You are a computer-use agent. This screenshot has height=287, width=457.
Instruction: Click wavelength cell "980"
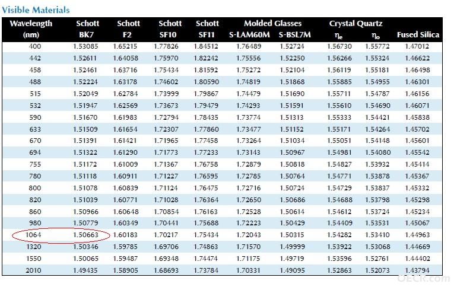click(x=35, y=223)
